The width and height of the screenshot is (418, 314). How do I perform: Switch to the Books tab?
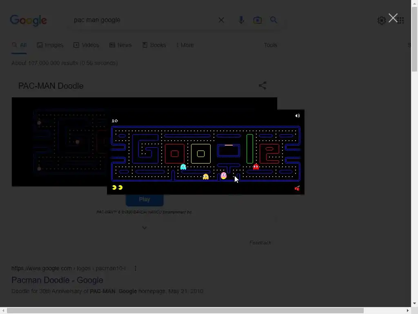pos(154,45)
